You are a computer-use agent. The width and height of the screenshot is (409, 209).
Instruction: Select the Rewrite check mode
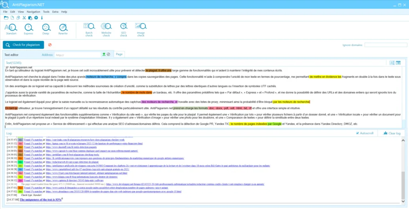point(63,29)
